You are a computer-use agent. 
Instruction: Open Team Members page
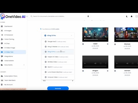[x=10, y=80]
